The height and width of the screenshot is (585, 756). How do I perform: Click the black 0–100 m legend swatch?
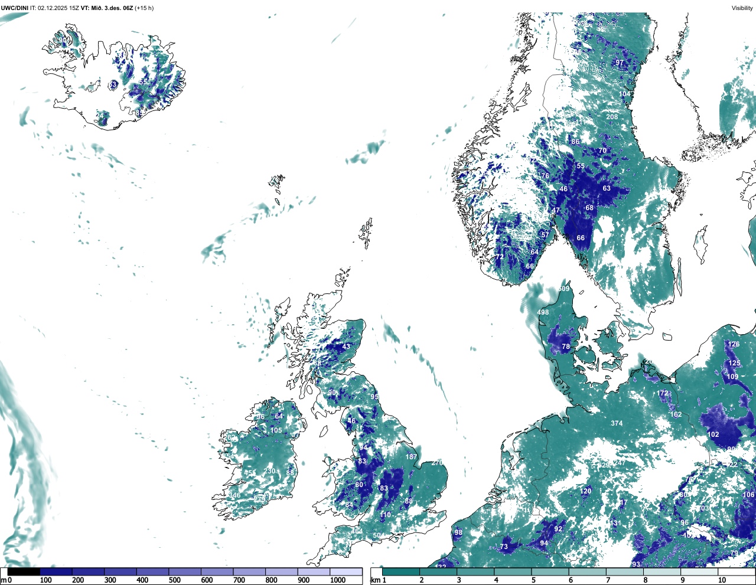coord(24,571)
